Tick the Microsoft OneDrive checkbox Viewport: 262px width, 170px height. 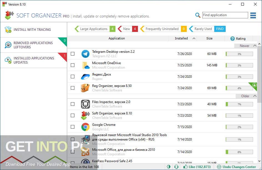[x=72, y=65]
